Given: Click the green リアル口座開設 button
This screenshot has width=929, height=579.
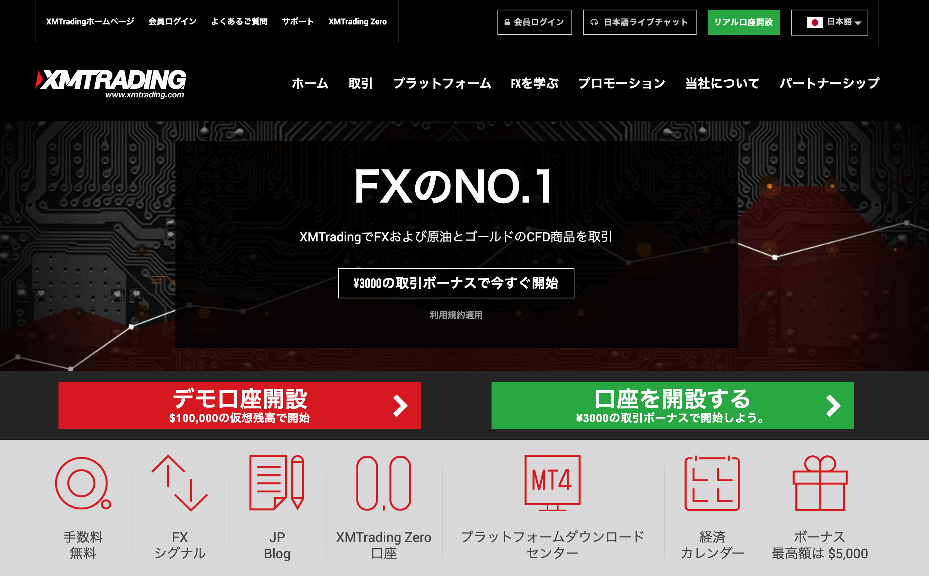Looking at the screenshot, I should [x=743, y=22].
